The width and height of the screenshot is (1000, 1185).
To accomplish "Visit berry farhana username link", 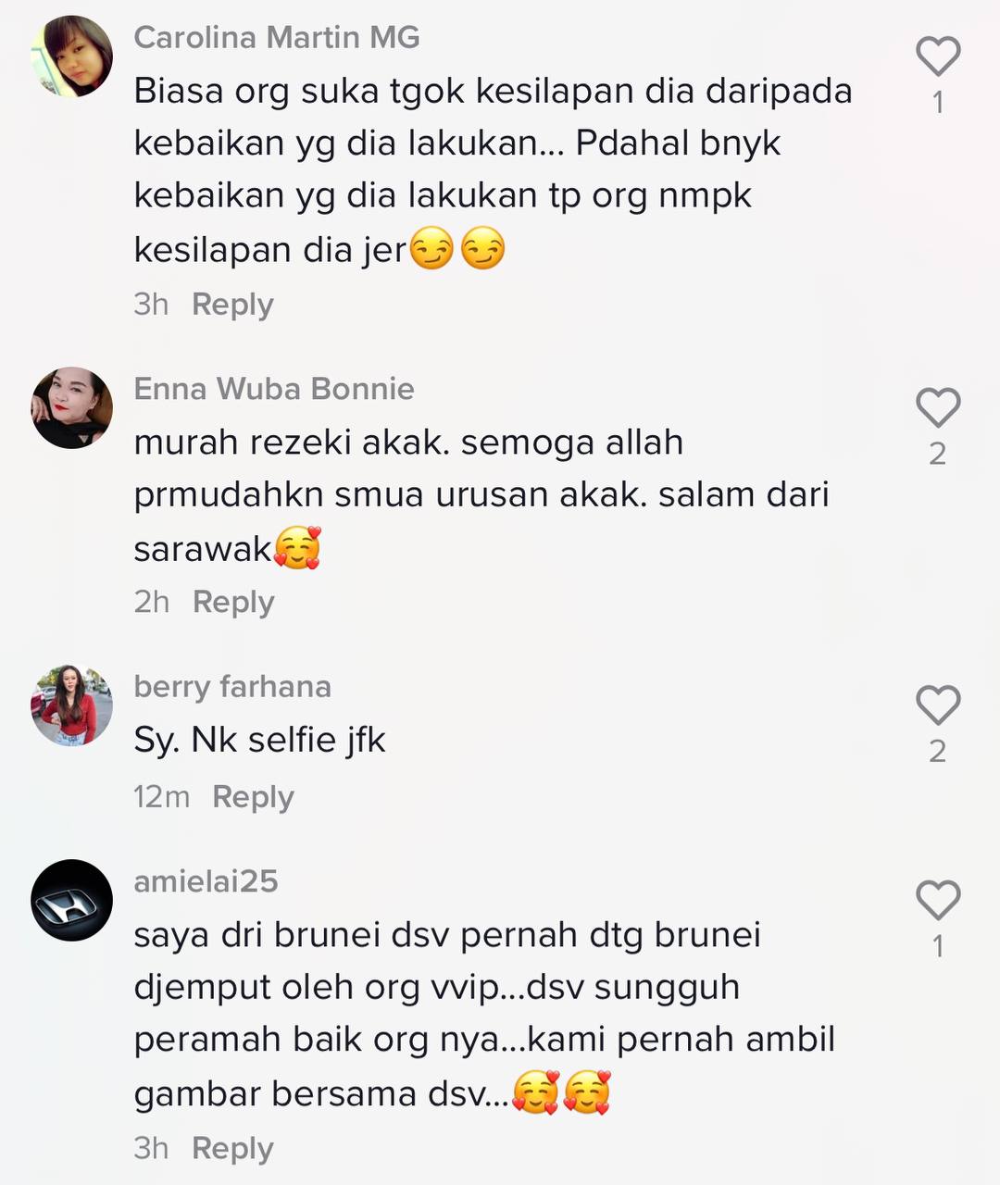I will point(232,686).
